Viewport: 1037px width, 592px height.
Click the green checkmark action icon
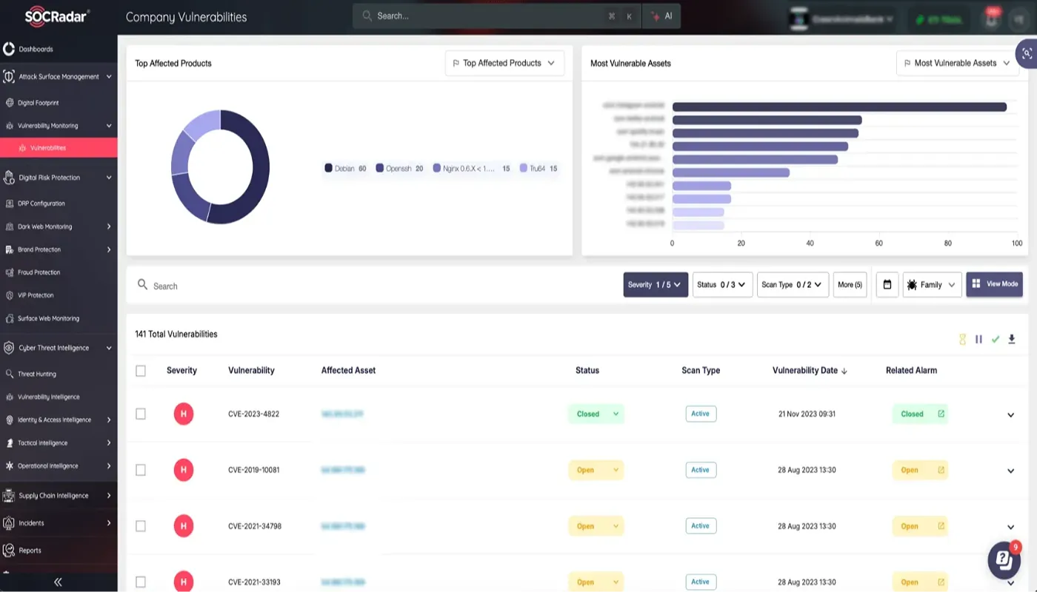tap(996, 339)
